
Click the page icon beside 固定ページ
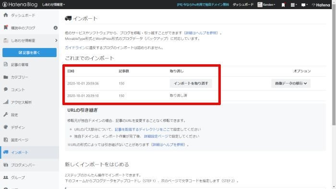click(6, 140)
